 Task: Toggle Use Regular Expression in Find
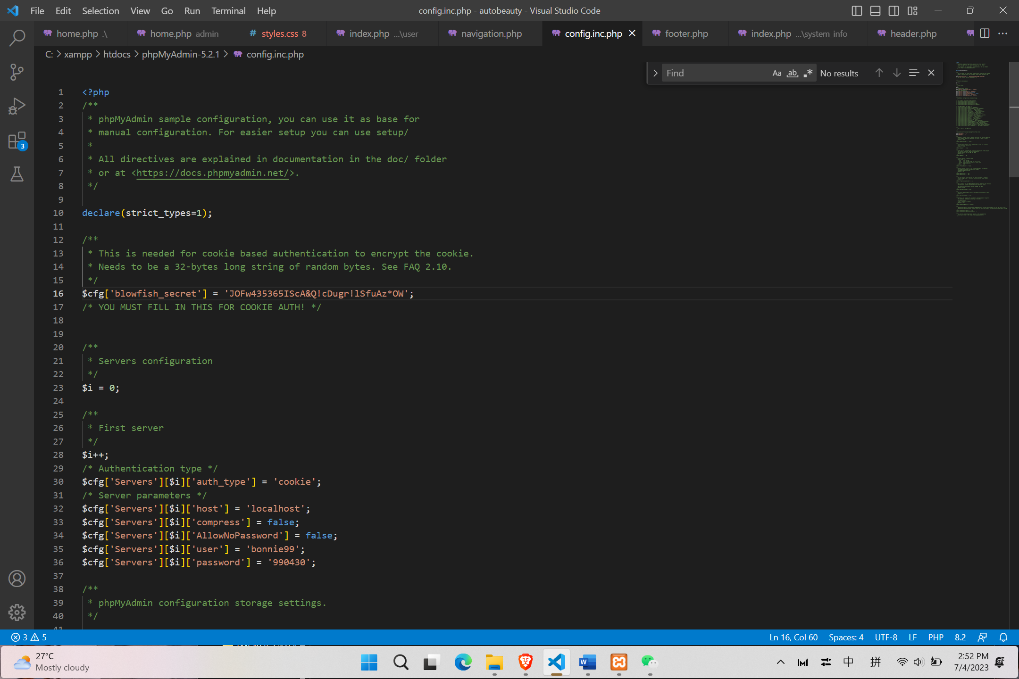808,73
